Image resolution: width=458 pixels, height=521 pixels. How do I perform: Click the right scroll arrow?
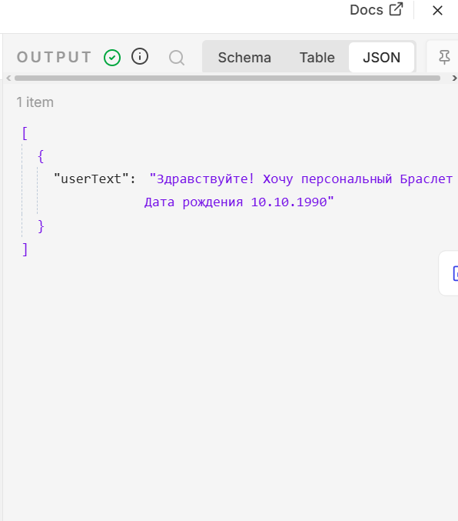click(x=454, y=78)
